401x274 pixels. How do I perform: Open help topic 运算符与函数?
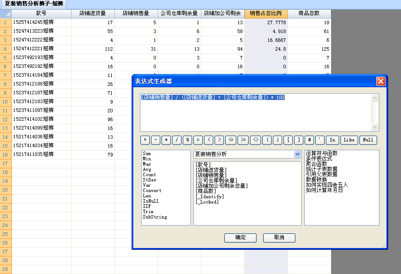[322, 153]
